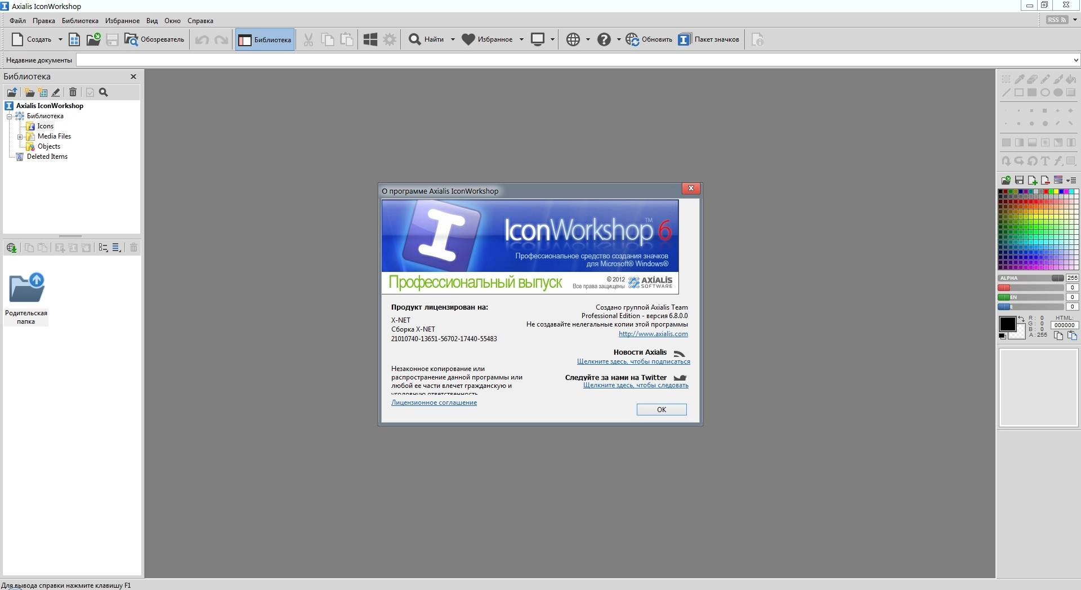Viewport: 1081px width, 590px height.
Task: Expand the Media Files tree node
Action: (20, 137)
